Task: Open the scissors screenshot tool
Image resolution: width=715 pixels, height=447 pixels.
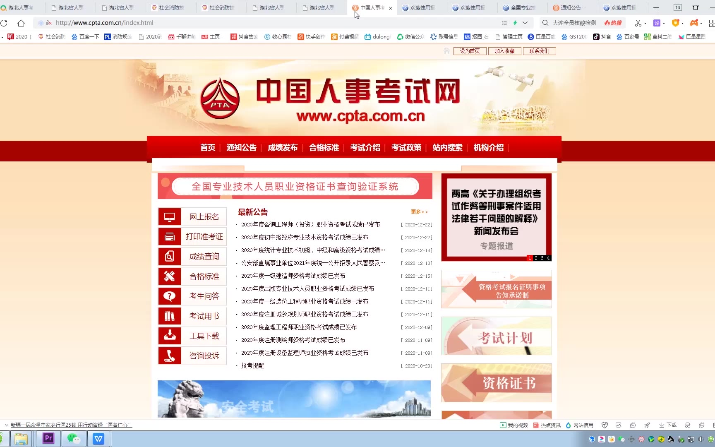Action: click(638, 23)
